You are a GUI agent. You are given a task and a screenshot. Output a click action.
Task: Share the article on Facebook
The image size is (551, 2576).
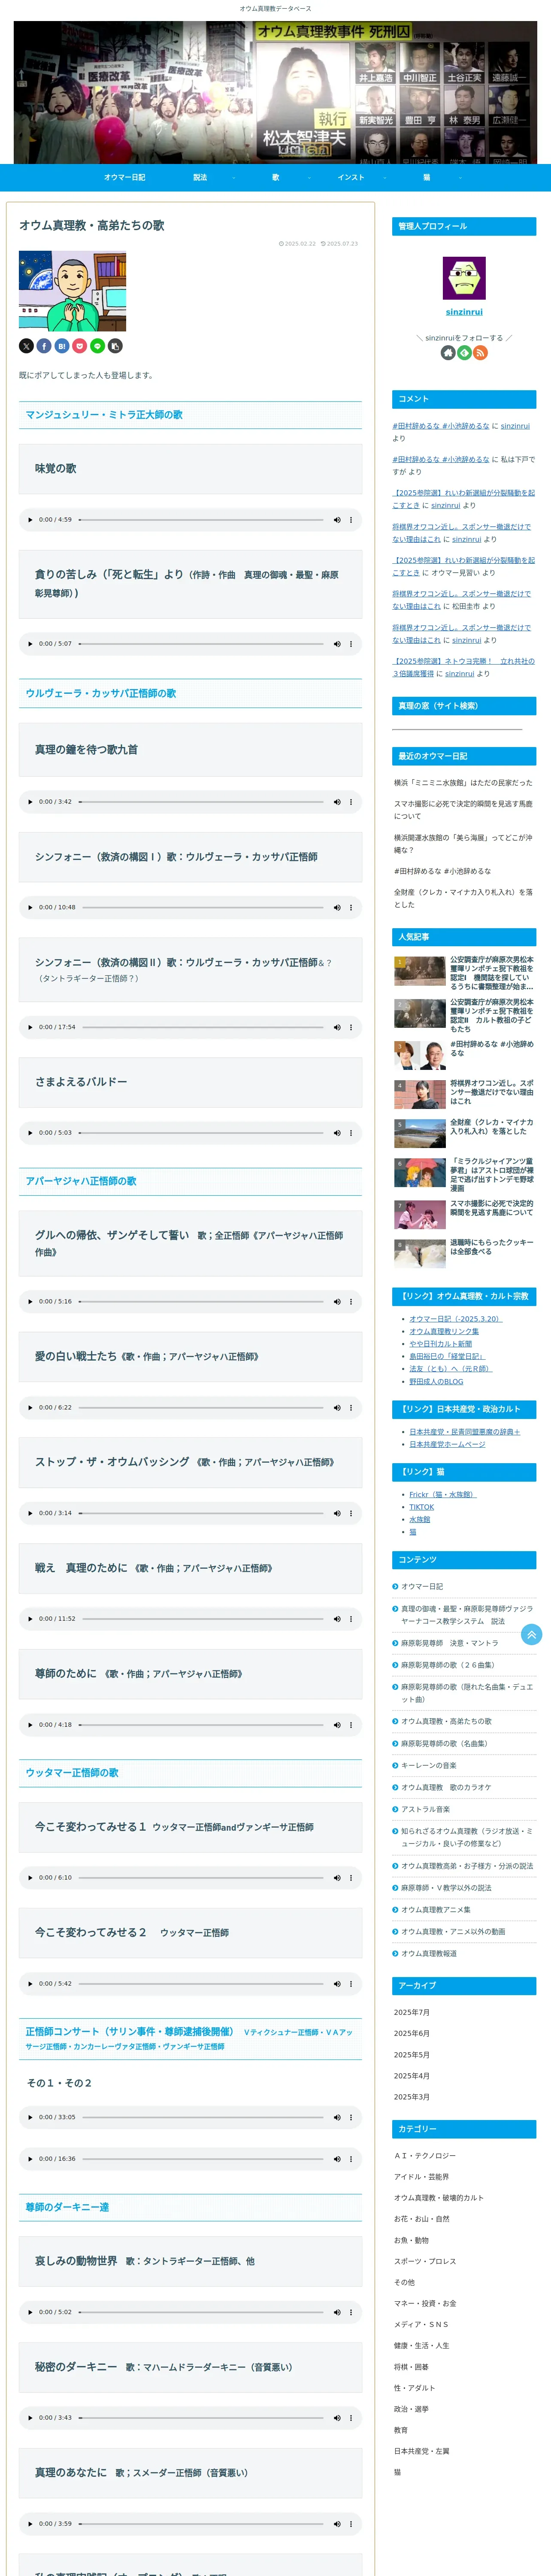click(44, 346)
